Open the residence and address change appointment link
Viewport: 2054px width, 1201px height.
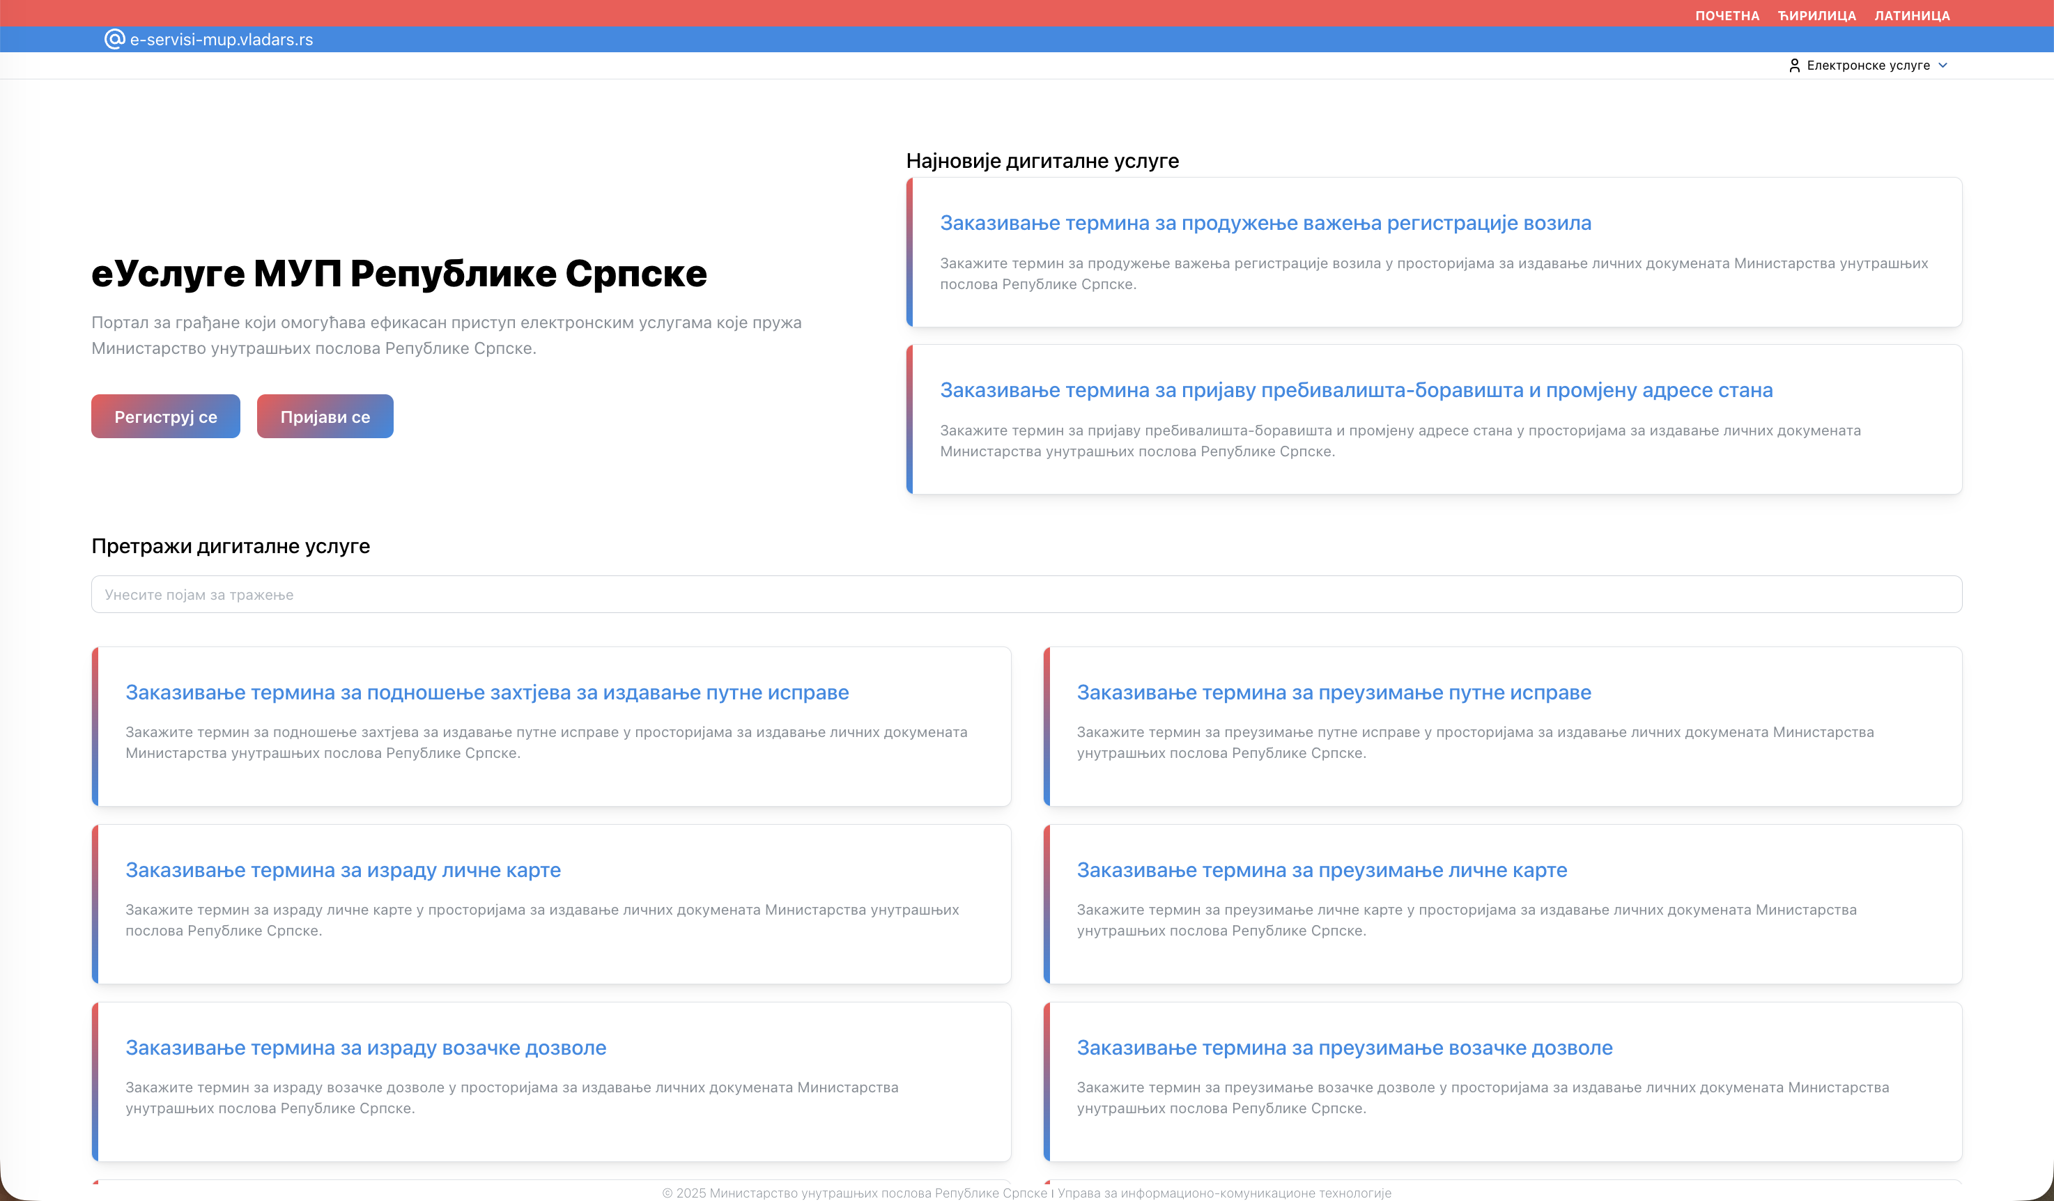coord(1357,389)
